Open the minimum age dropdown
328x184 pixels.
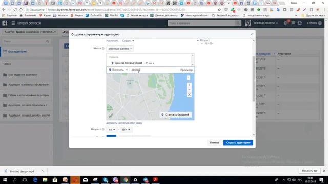pos(112,130)
